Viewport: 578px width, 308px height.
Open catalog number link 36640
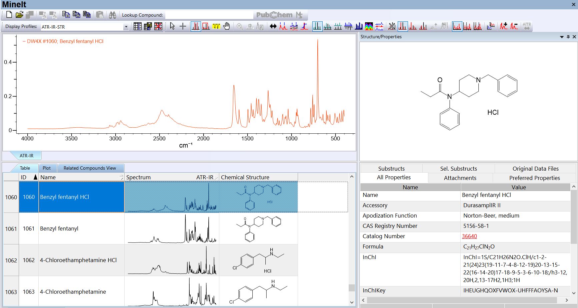[x=469, y=236]
